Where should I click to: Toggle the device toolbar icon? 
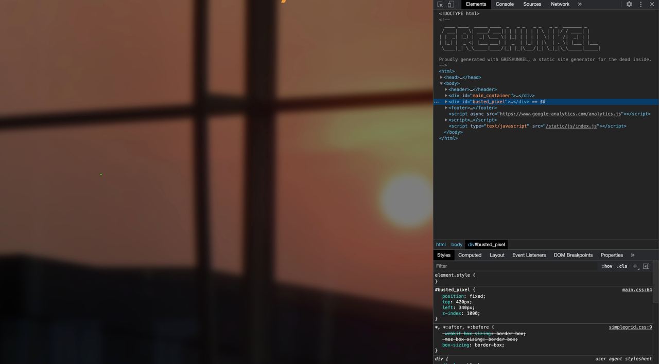[x=450, y=4]
